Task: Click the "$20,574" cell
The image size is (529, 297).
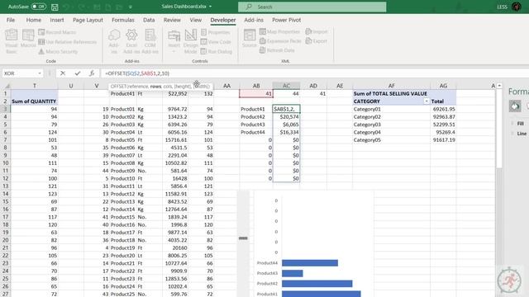Action: coord(286,116)
